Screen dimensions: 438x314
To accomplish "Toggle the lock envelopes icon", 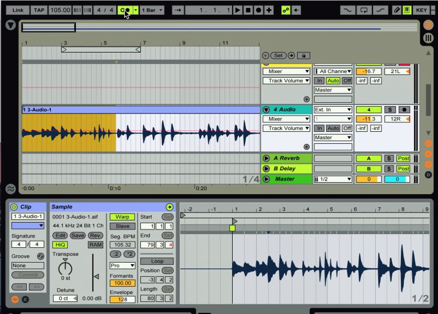I will click(303, 55).
